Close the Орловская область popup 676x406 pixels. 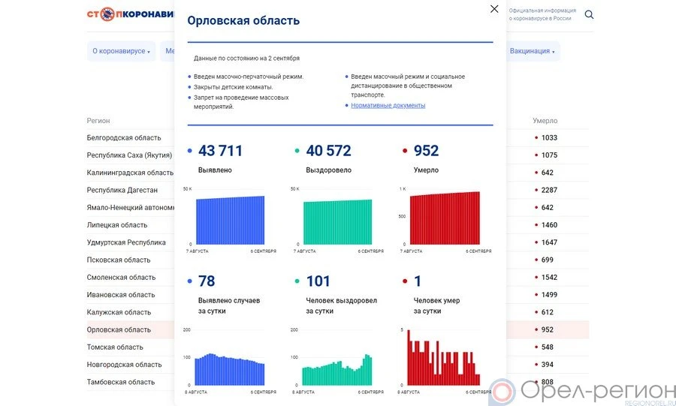[493, 9]
